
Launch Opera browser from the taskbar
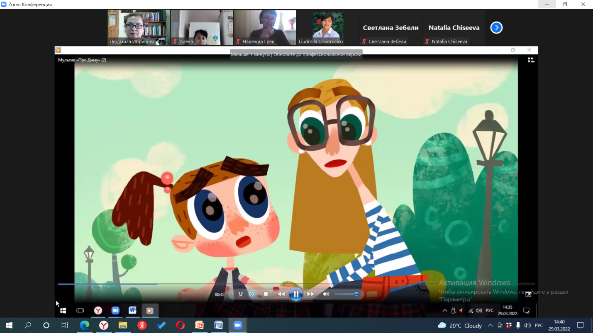180,326
